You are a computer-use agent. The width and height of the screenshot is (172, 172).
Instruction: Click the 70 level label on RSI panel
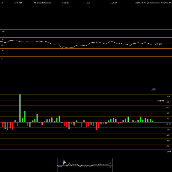[2, 40]
